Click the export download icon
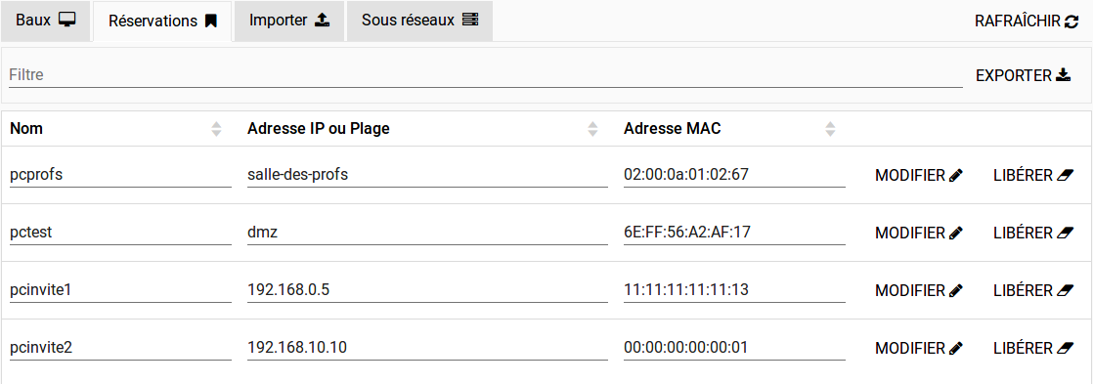 [x=1063, y=75]
